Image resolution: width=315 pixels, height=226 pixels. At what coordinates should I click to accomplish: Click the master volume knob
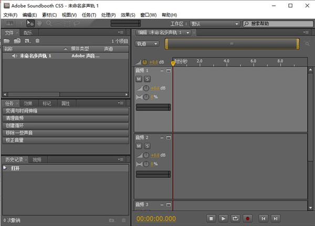pyautogui.click(x=145, y=62)
